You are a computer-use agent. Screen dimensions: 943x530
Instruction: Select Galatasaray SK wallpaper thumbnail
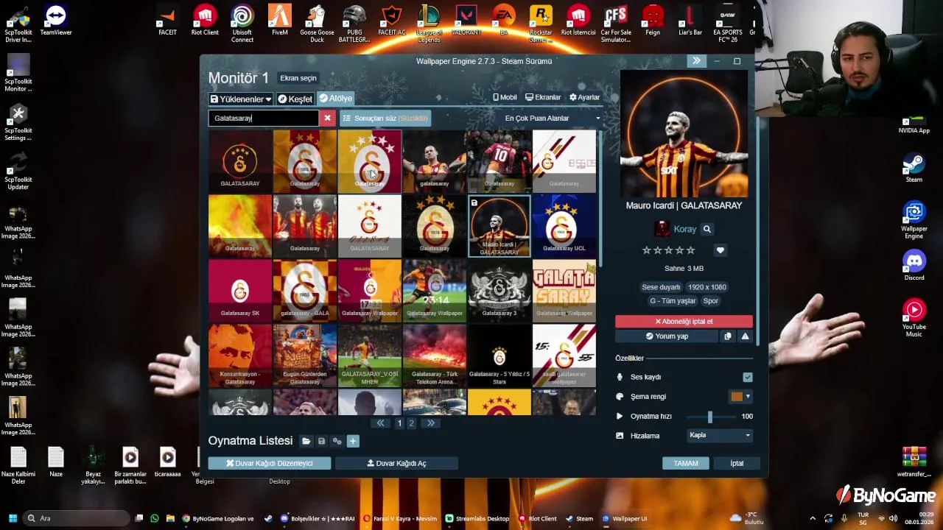click(x=239, y=290)
